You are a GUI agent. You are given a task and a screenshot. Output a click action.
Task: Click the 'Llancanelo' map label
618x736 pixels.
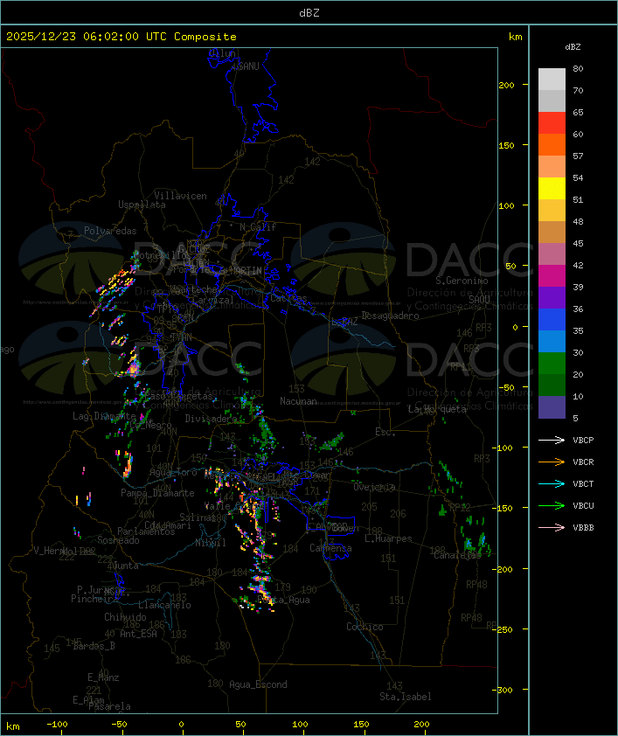point(164,605)
